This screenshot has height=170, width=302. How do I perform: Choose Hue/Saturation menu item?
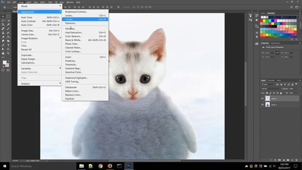85,33
